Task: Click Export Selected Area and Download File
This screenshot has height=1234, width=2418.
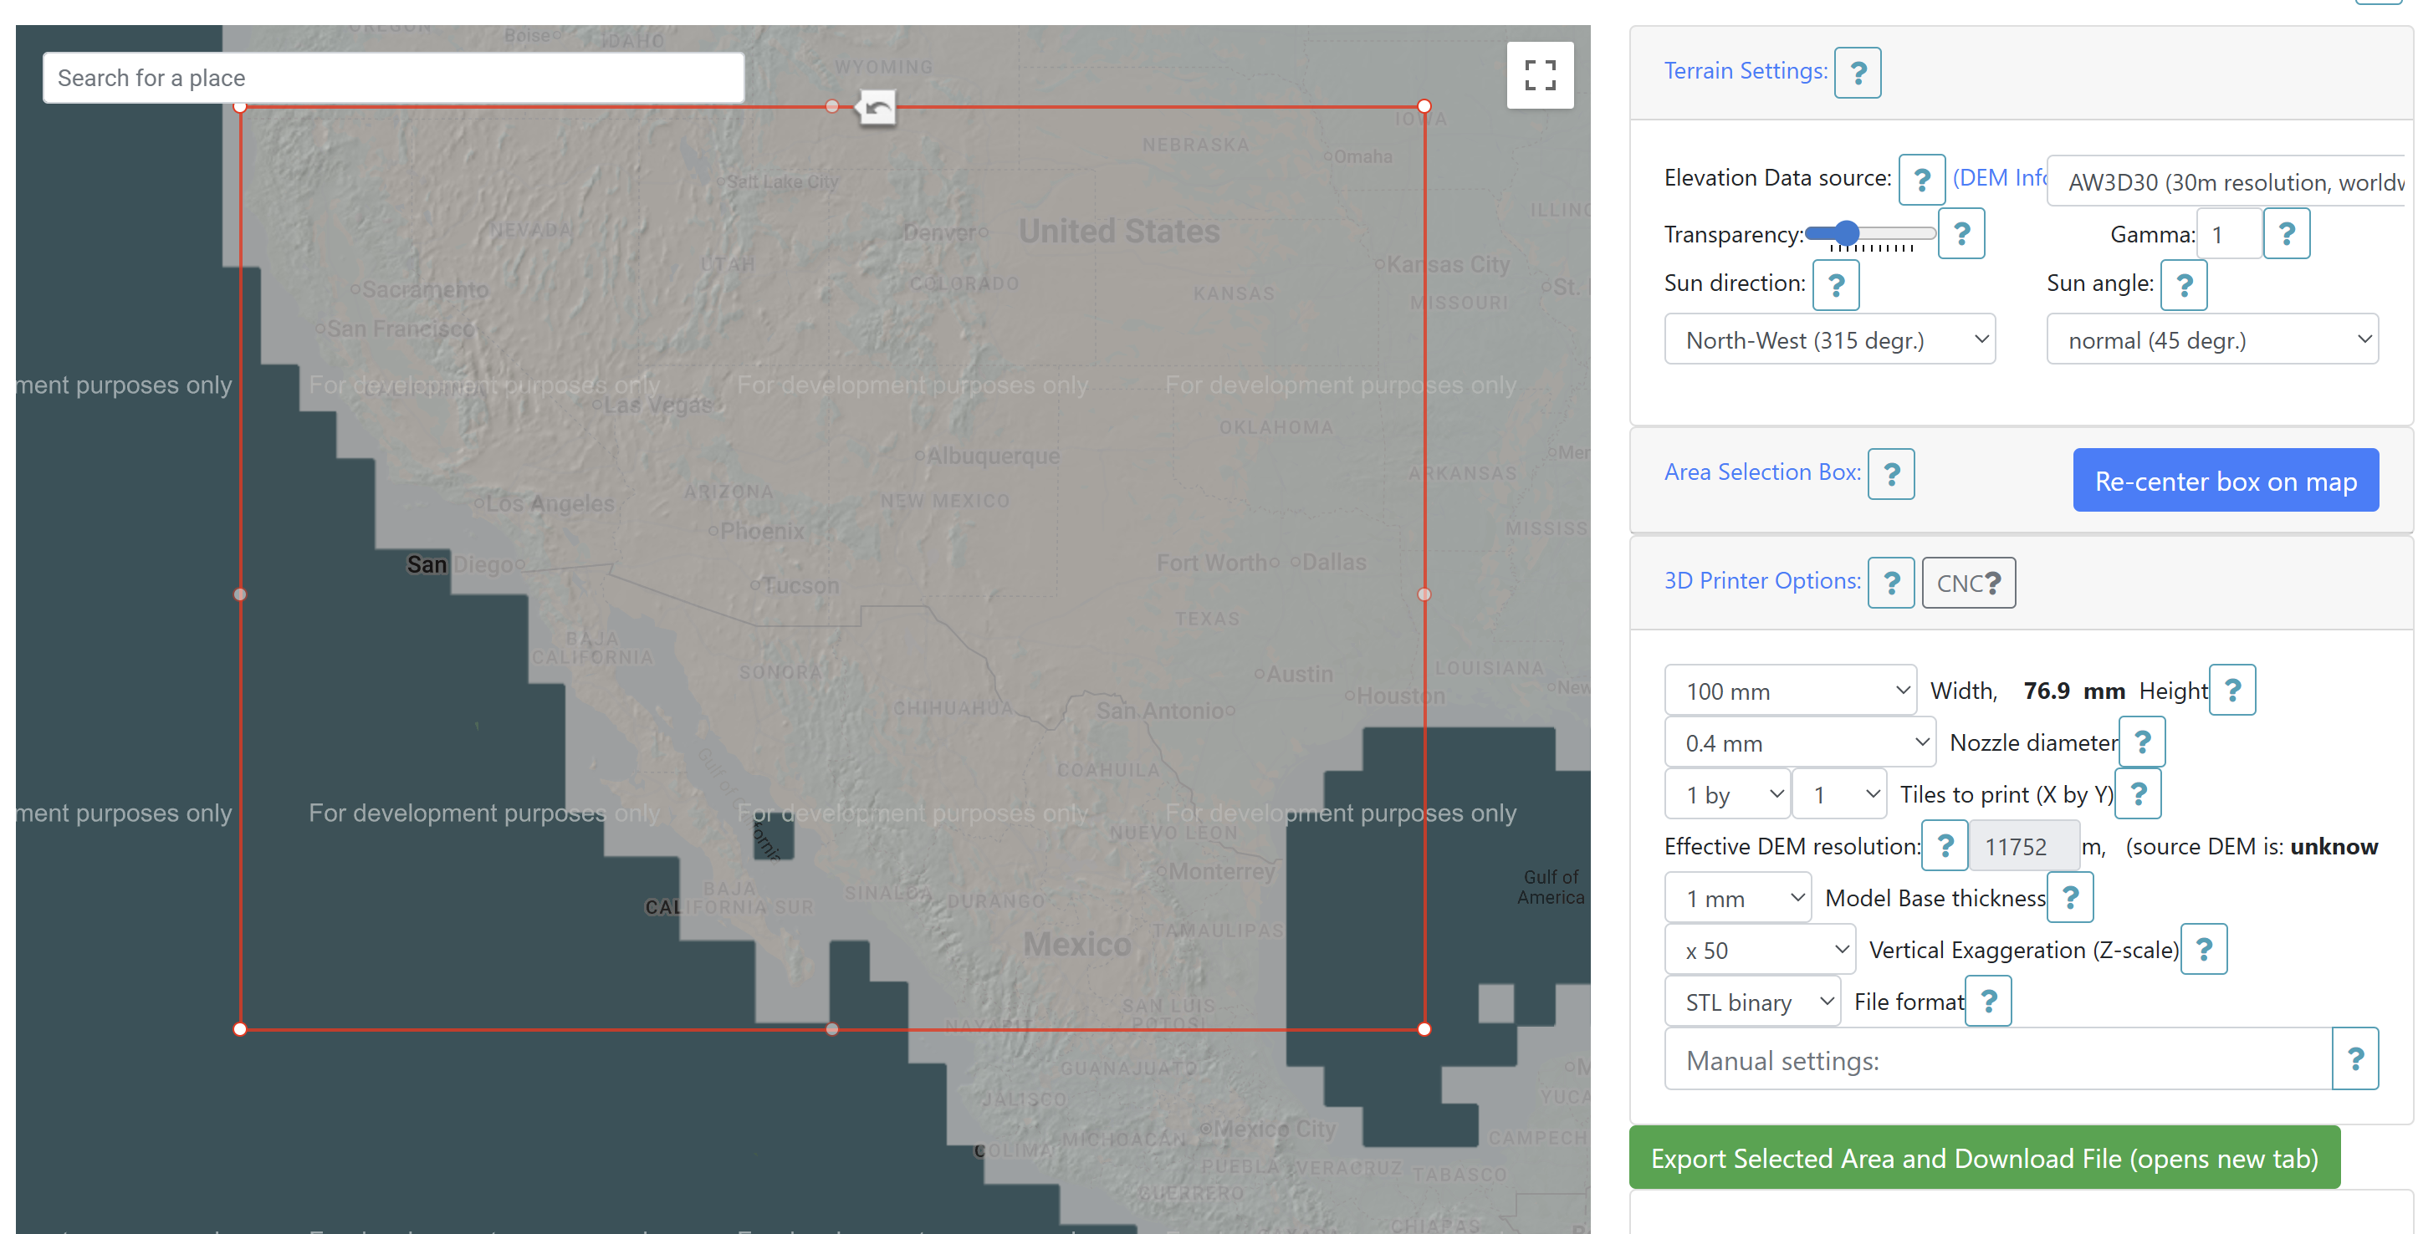Action: coord(1983,1158)
